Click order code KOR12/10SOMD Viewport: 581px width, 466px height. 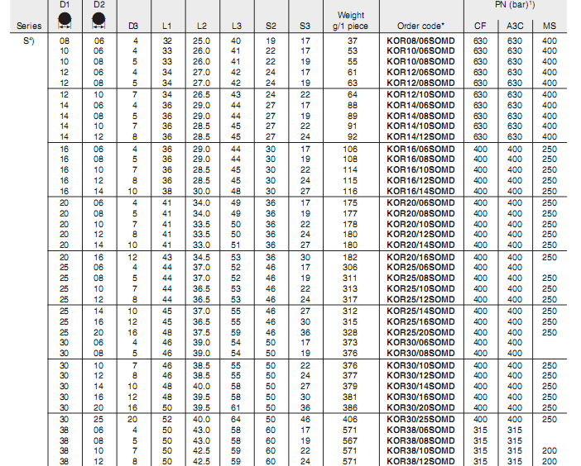tap(421, 94)
